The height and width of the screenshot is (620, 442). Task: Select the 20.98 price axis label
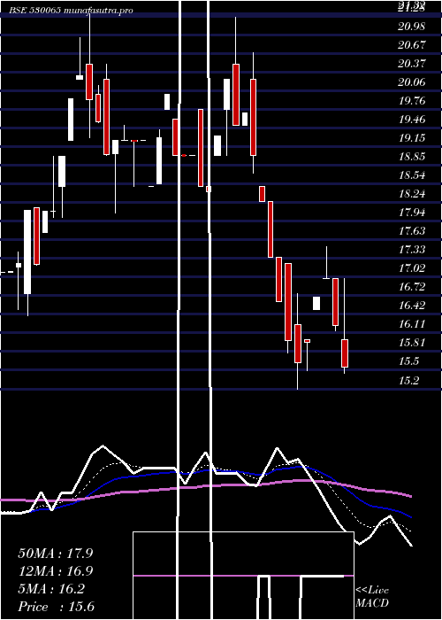tap(412, 27)
